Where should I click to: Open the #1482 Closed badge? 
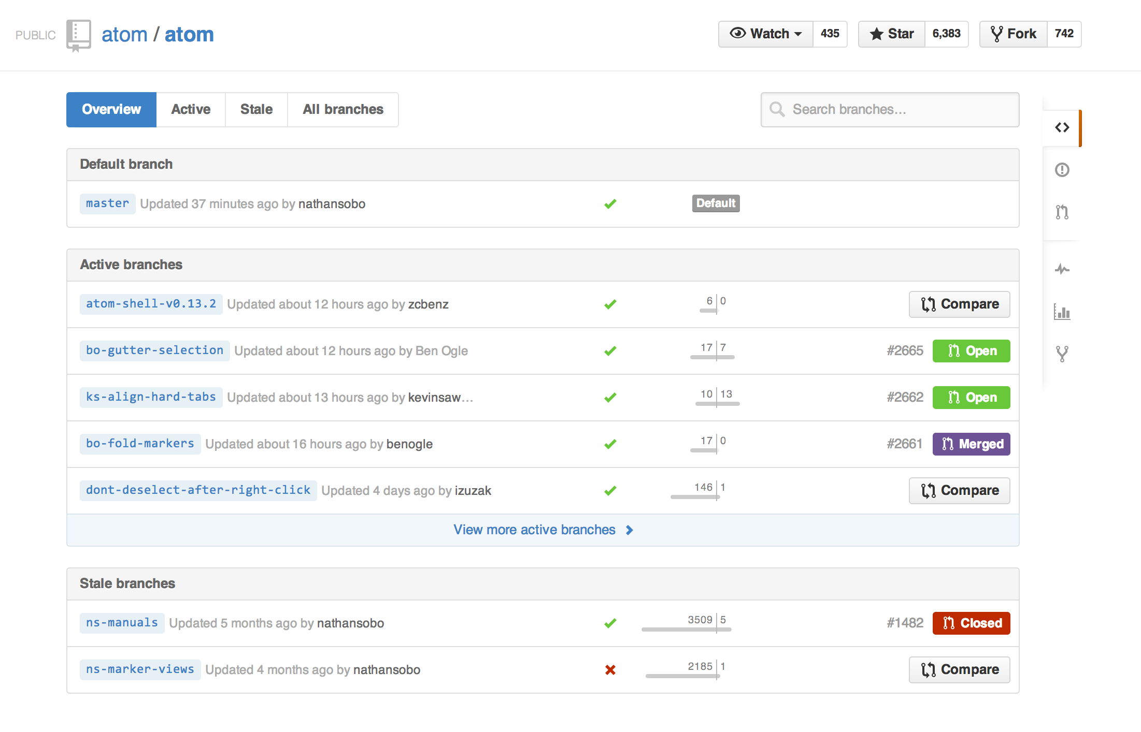tap(972, 623)
